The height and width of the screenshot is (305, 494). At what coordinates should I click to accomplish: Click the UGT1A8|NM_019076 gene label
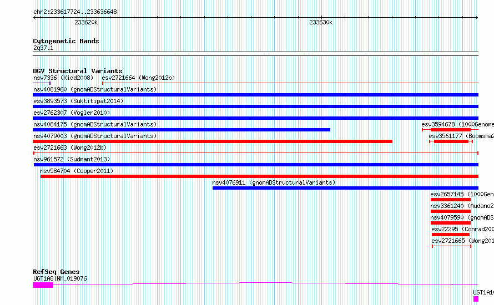pos(60,278)
